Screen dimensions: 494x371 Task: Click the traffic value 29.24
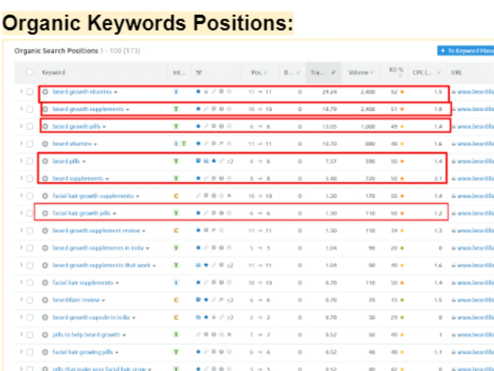[x=329, y=92]
